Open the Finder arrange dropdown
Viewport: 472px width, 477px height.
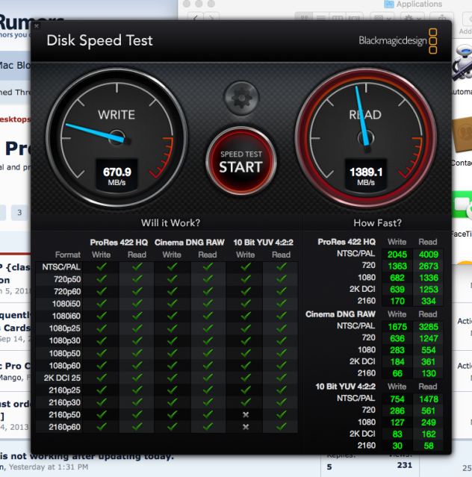point(382,18)
